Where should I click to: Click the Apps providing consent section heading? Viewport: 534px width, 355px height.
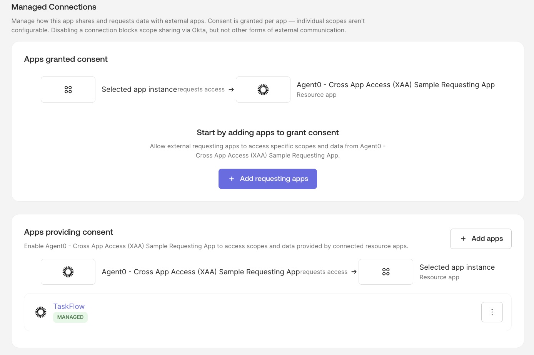[68, 232]
